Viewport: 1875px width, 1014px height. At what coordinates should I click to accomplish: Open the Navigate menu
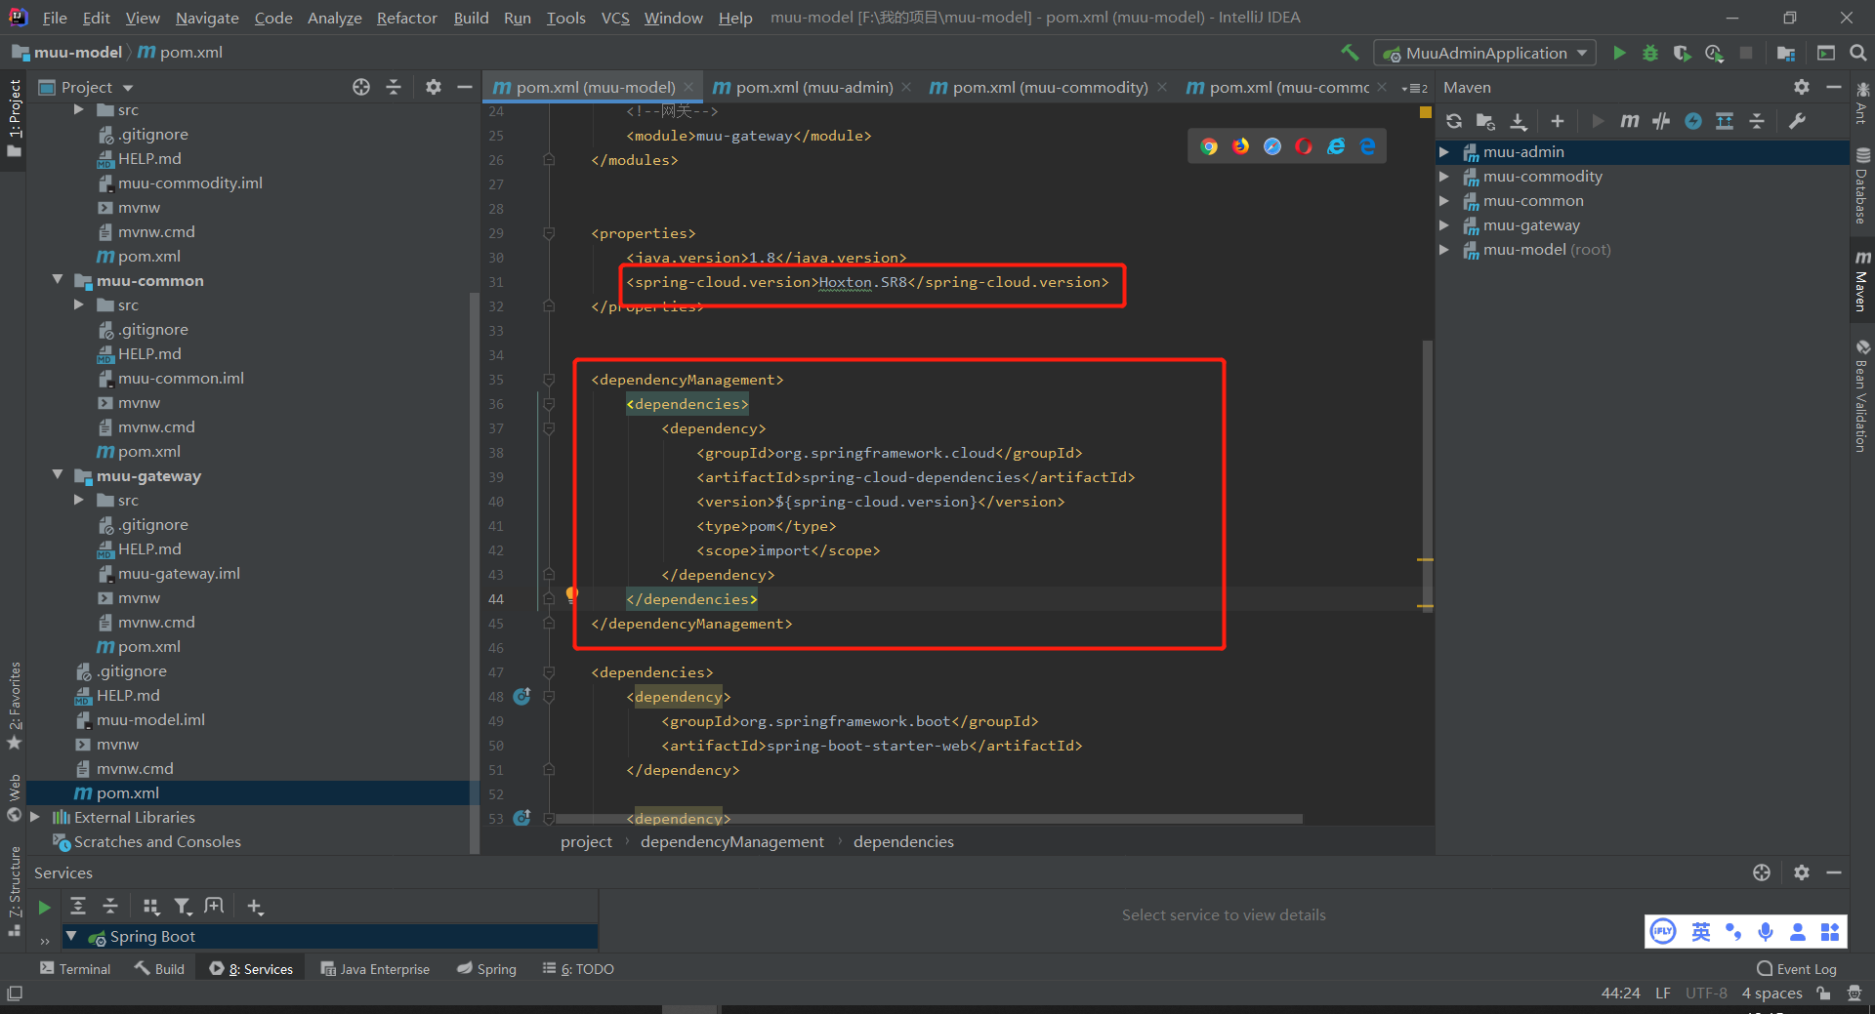click(207, 18)
